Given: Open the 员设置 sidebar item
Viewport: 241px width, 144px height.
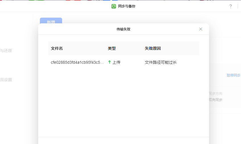Looking at the screenshot, I should click(x=6, y=80).
